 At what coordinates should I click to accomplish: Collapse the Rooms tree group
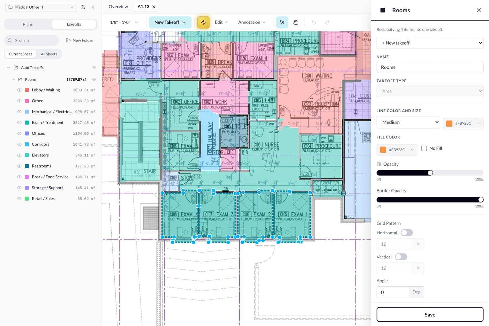(13, 79)
